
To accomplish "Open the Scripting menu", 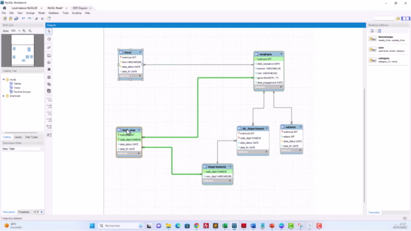I will coord(76,13).
